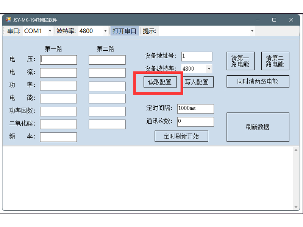
Task: Select the 定时间隔 interval field showing 1000ms
Action: click(195, 109)
